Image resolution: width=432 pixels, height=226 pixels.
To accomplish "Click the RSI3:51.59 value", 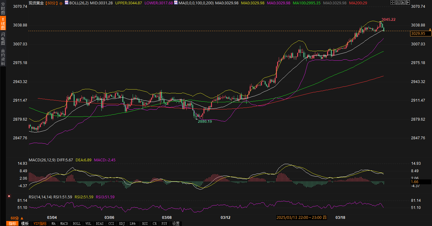I will pos(105,197).
